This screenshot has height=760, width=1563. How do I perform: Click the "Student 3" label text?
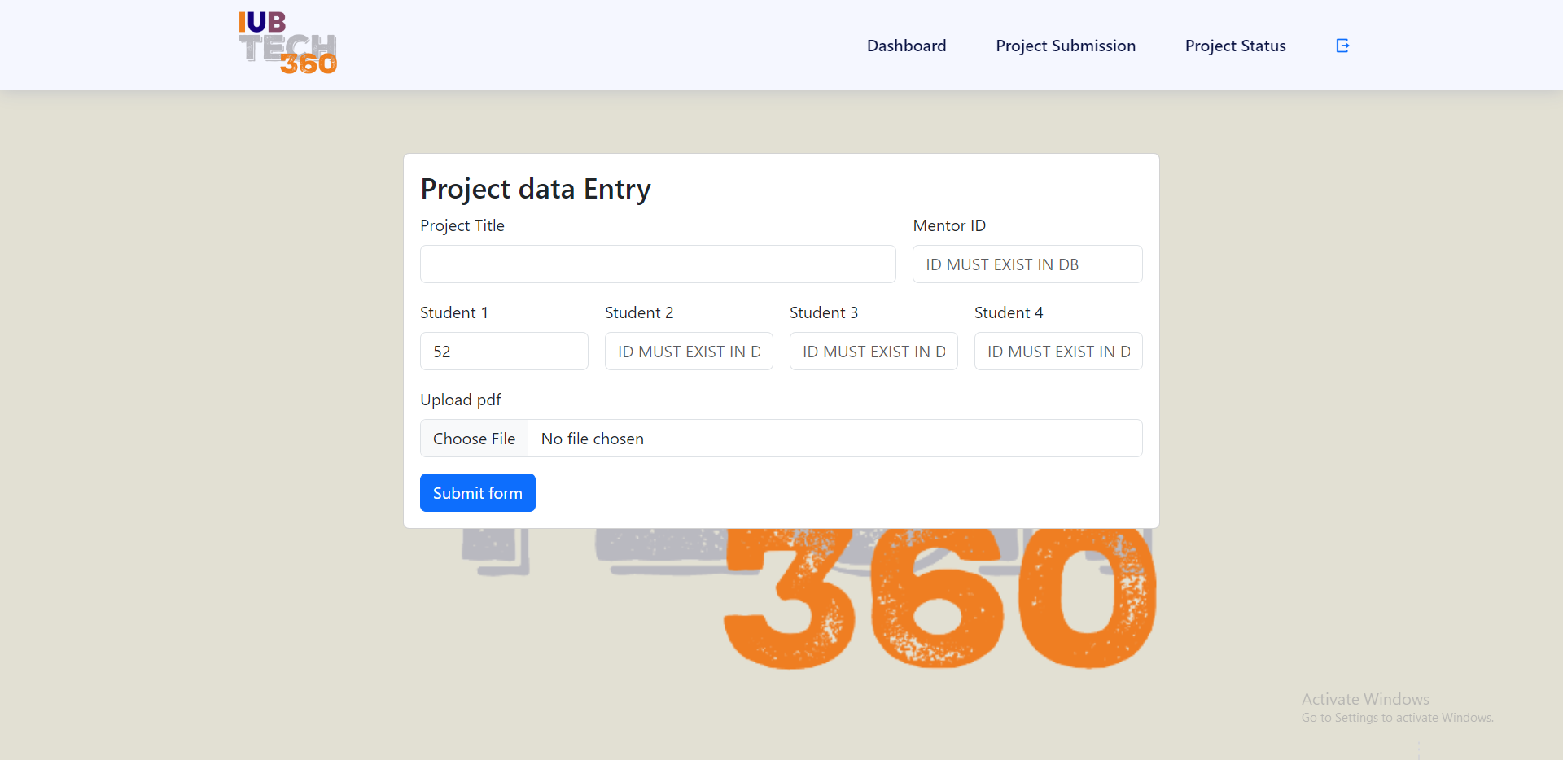[x=823, y=313]
